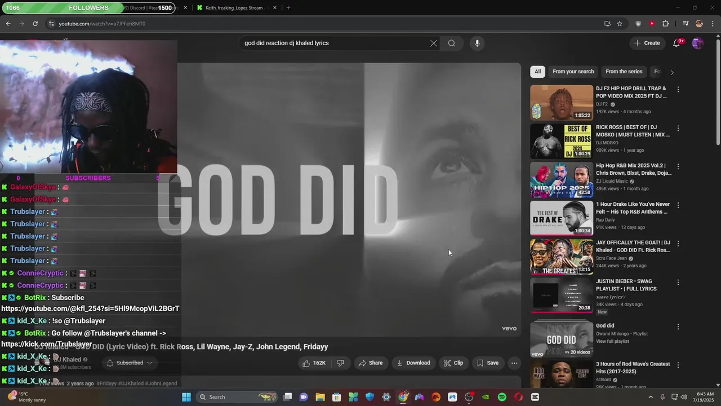
Task: Open the YouTube notifications bell
Action: point(677,43)
